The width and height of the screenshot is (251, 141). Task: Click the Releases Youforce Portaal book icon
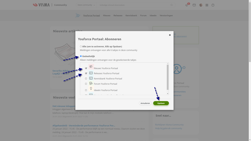click(91, 73)
